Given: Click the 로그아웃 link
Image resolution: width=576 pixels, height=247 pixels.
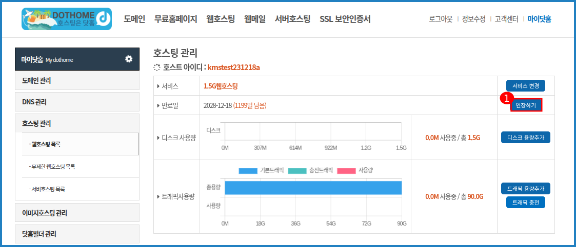Looking at the screenshot, I should [441, 19].
